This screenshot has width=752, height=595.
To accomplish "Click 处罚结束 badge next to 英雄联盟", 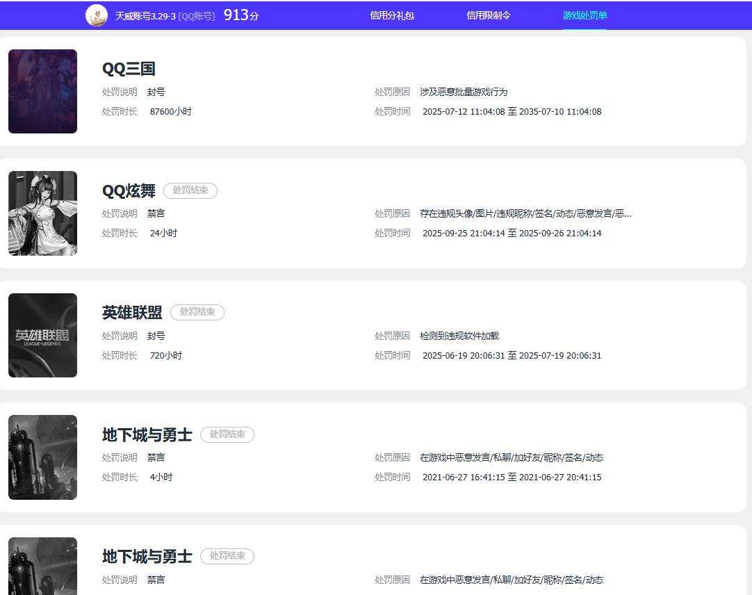I will pyautogui.click(x=197, y=312).
